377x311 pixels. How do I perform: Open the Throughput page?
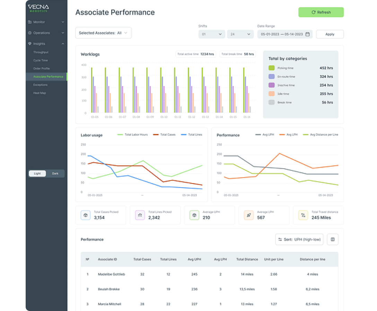coord(41,52)
